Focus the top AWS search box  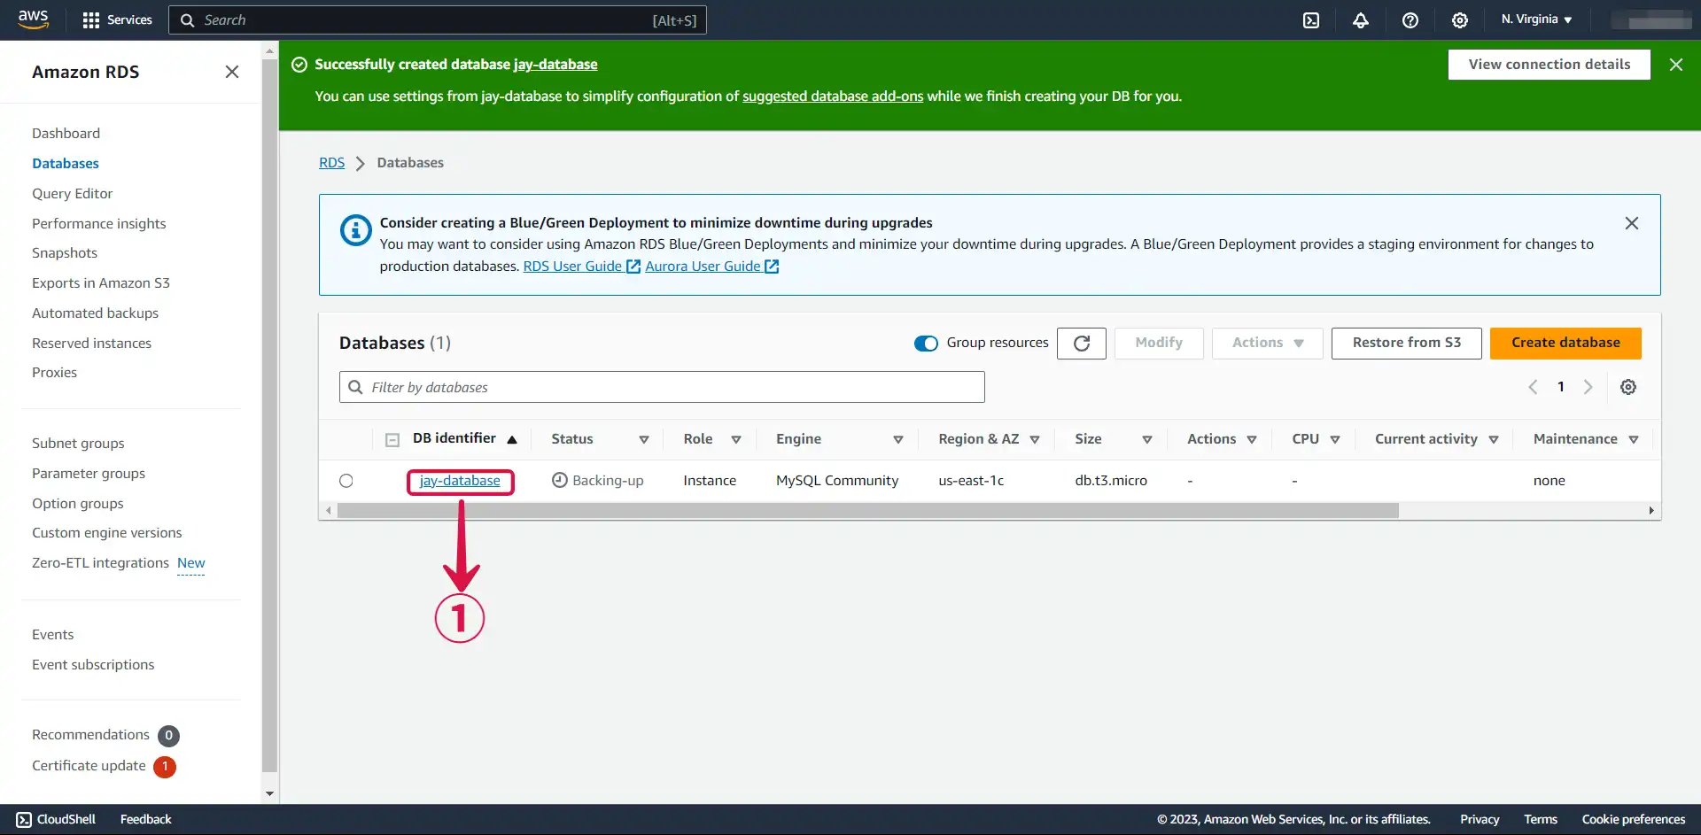(438, 20)
